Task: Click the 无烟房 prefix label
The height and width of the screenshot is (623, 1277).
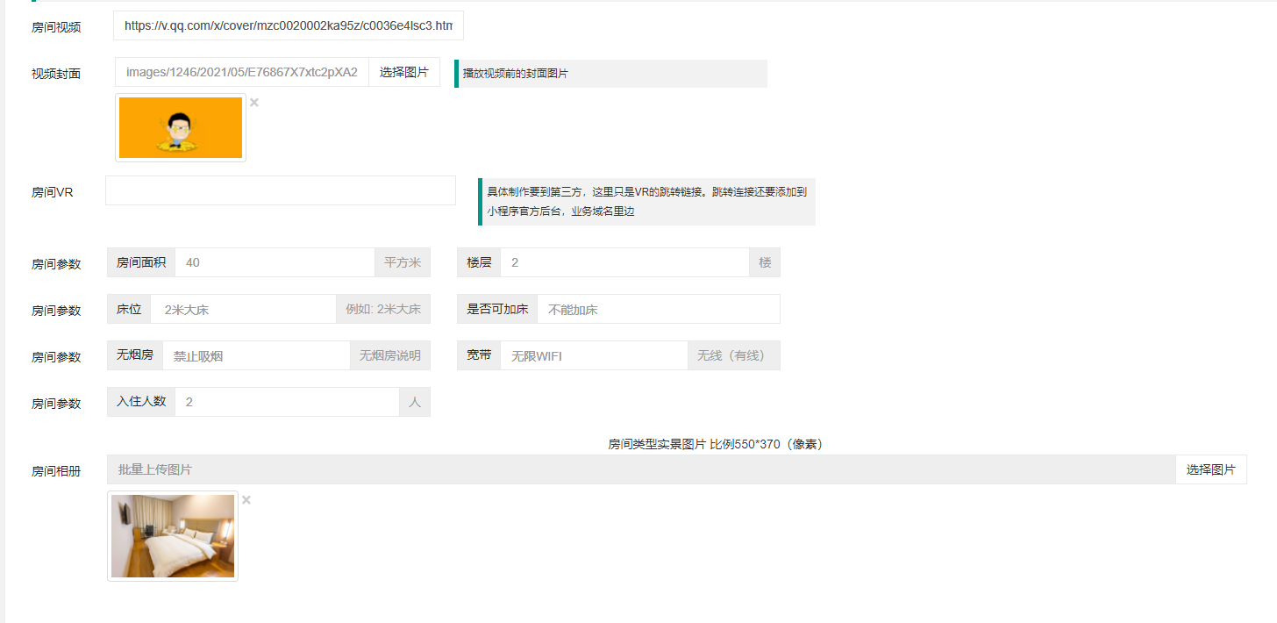Action: pos(135,355)
